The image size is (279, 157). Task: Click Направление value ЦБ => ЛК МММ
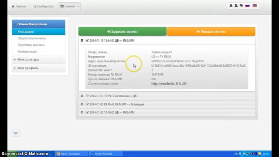pyautogui.click(x=161, y=57)
